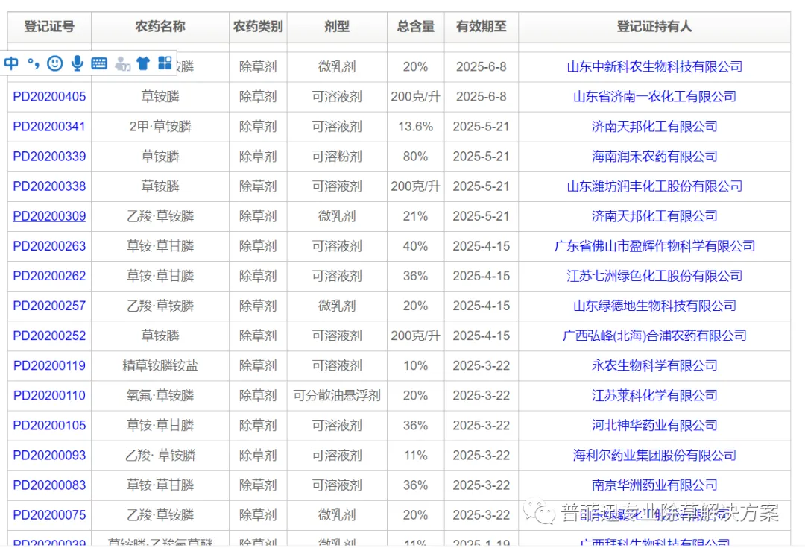Select content value 40%
The height and width of the screenshot is (548, 805).
(415, 246)
